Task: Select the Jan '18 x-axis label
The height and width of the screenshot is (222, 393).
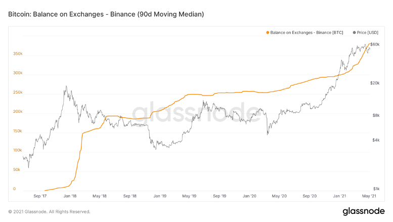Action: pyautogui.click(x=70, y=196)
